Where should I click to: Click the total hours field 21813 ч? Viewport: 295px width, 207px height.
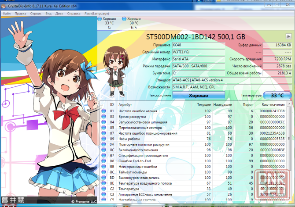(277, 73)
